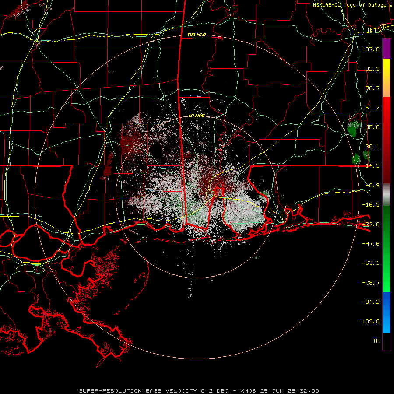The height and width of the screenshot is (394, 394).
Task: Click the 14.5 velocity scale value
Action: [373, 166]
